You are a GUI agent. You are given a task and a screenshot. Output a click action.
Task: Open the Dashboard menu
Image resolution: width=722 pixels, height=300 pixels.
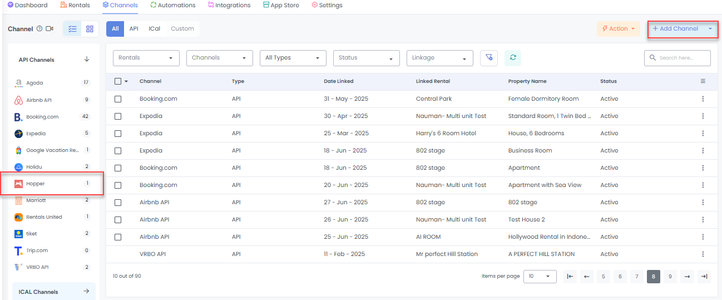27,6
